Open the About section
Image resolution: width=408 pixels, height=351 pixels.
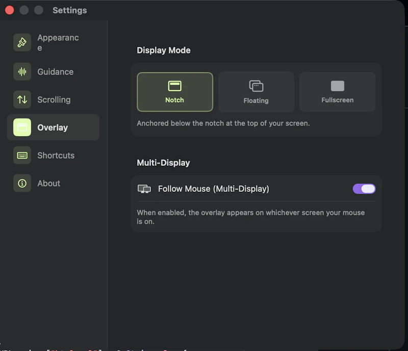tap(53, 183)
